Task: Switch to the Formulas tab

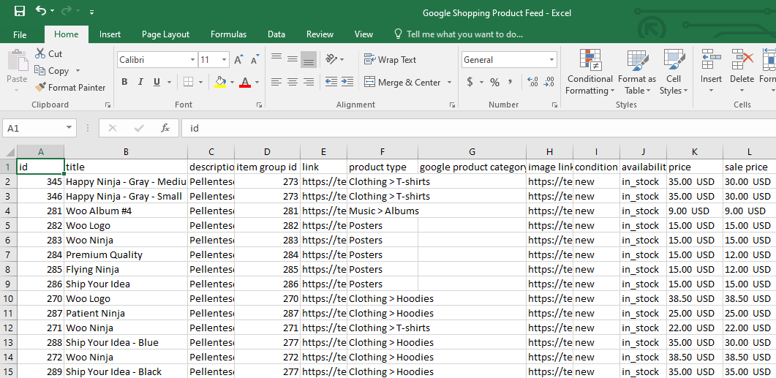Action: (x=228, y=34)
